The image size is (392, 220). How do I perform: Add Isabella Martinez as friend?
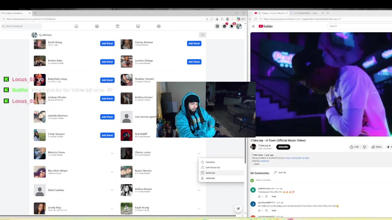107,117
